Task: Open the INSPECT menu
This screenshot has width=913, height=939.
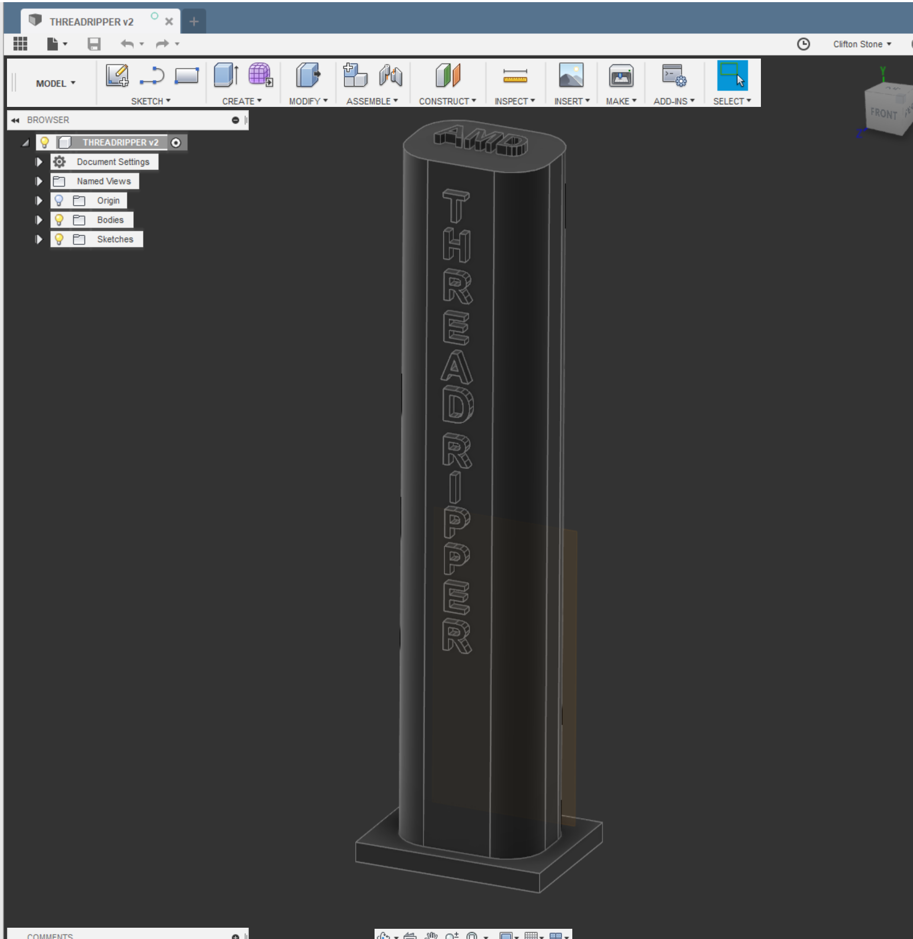Action: pos(515,101)
